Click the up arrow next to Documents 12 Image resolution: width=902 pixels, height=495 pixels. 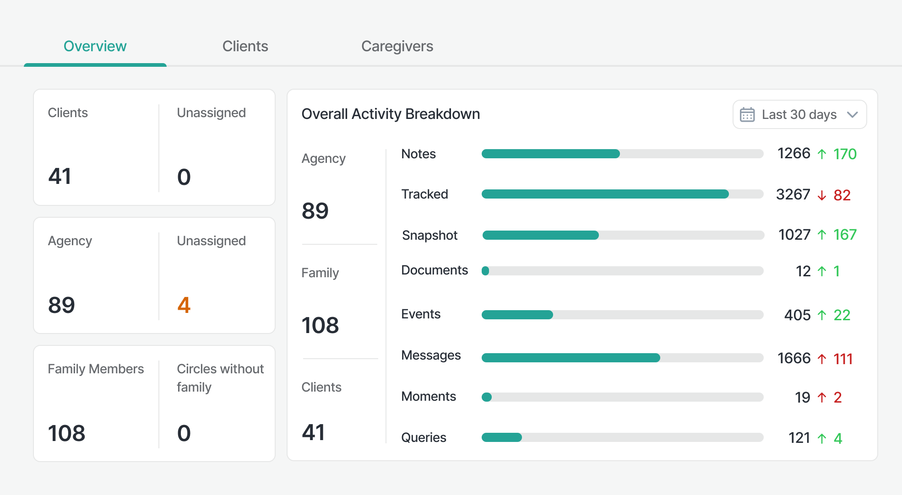click(822, 271)
